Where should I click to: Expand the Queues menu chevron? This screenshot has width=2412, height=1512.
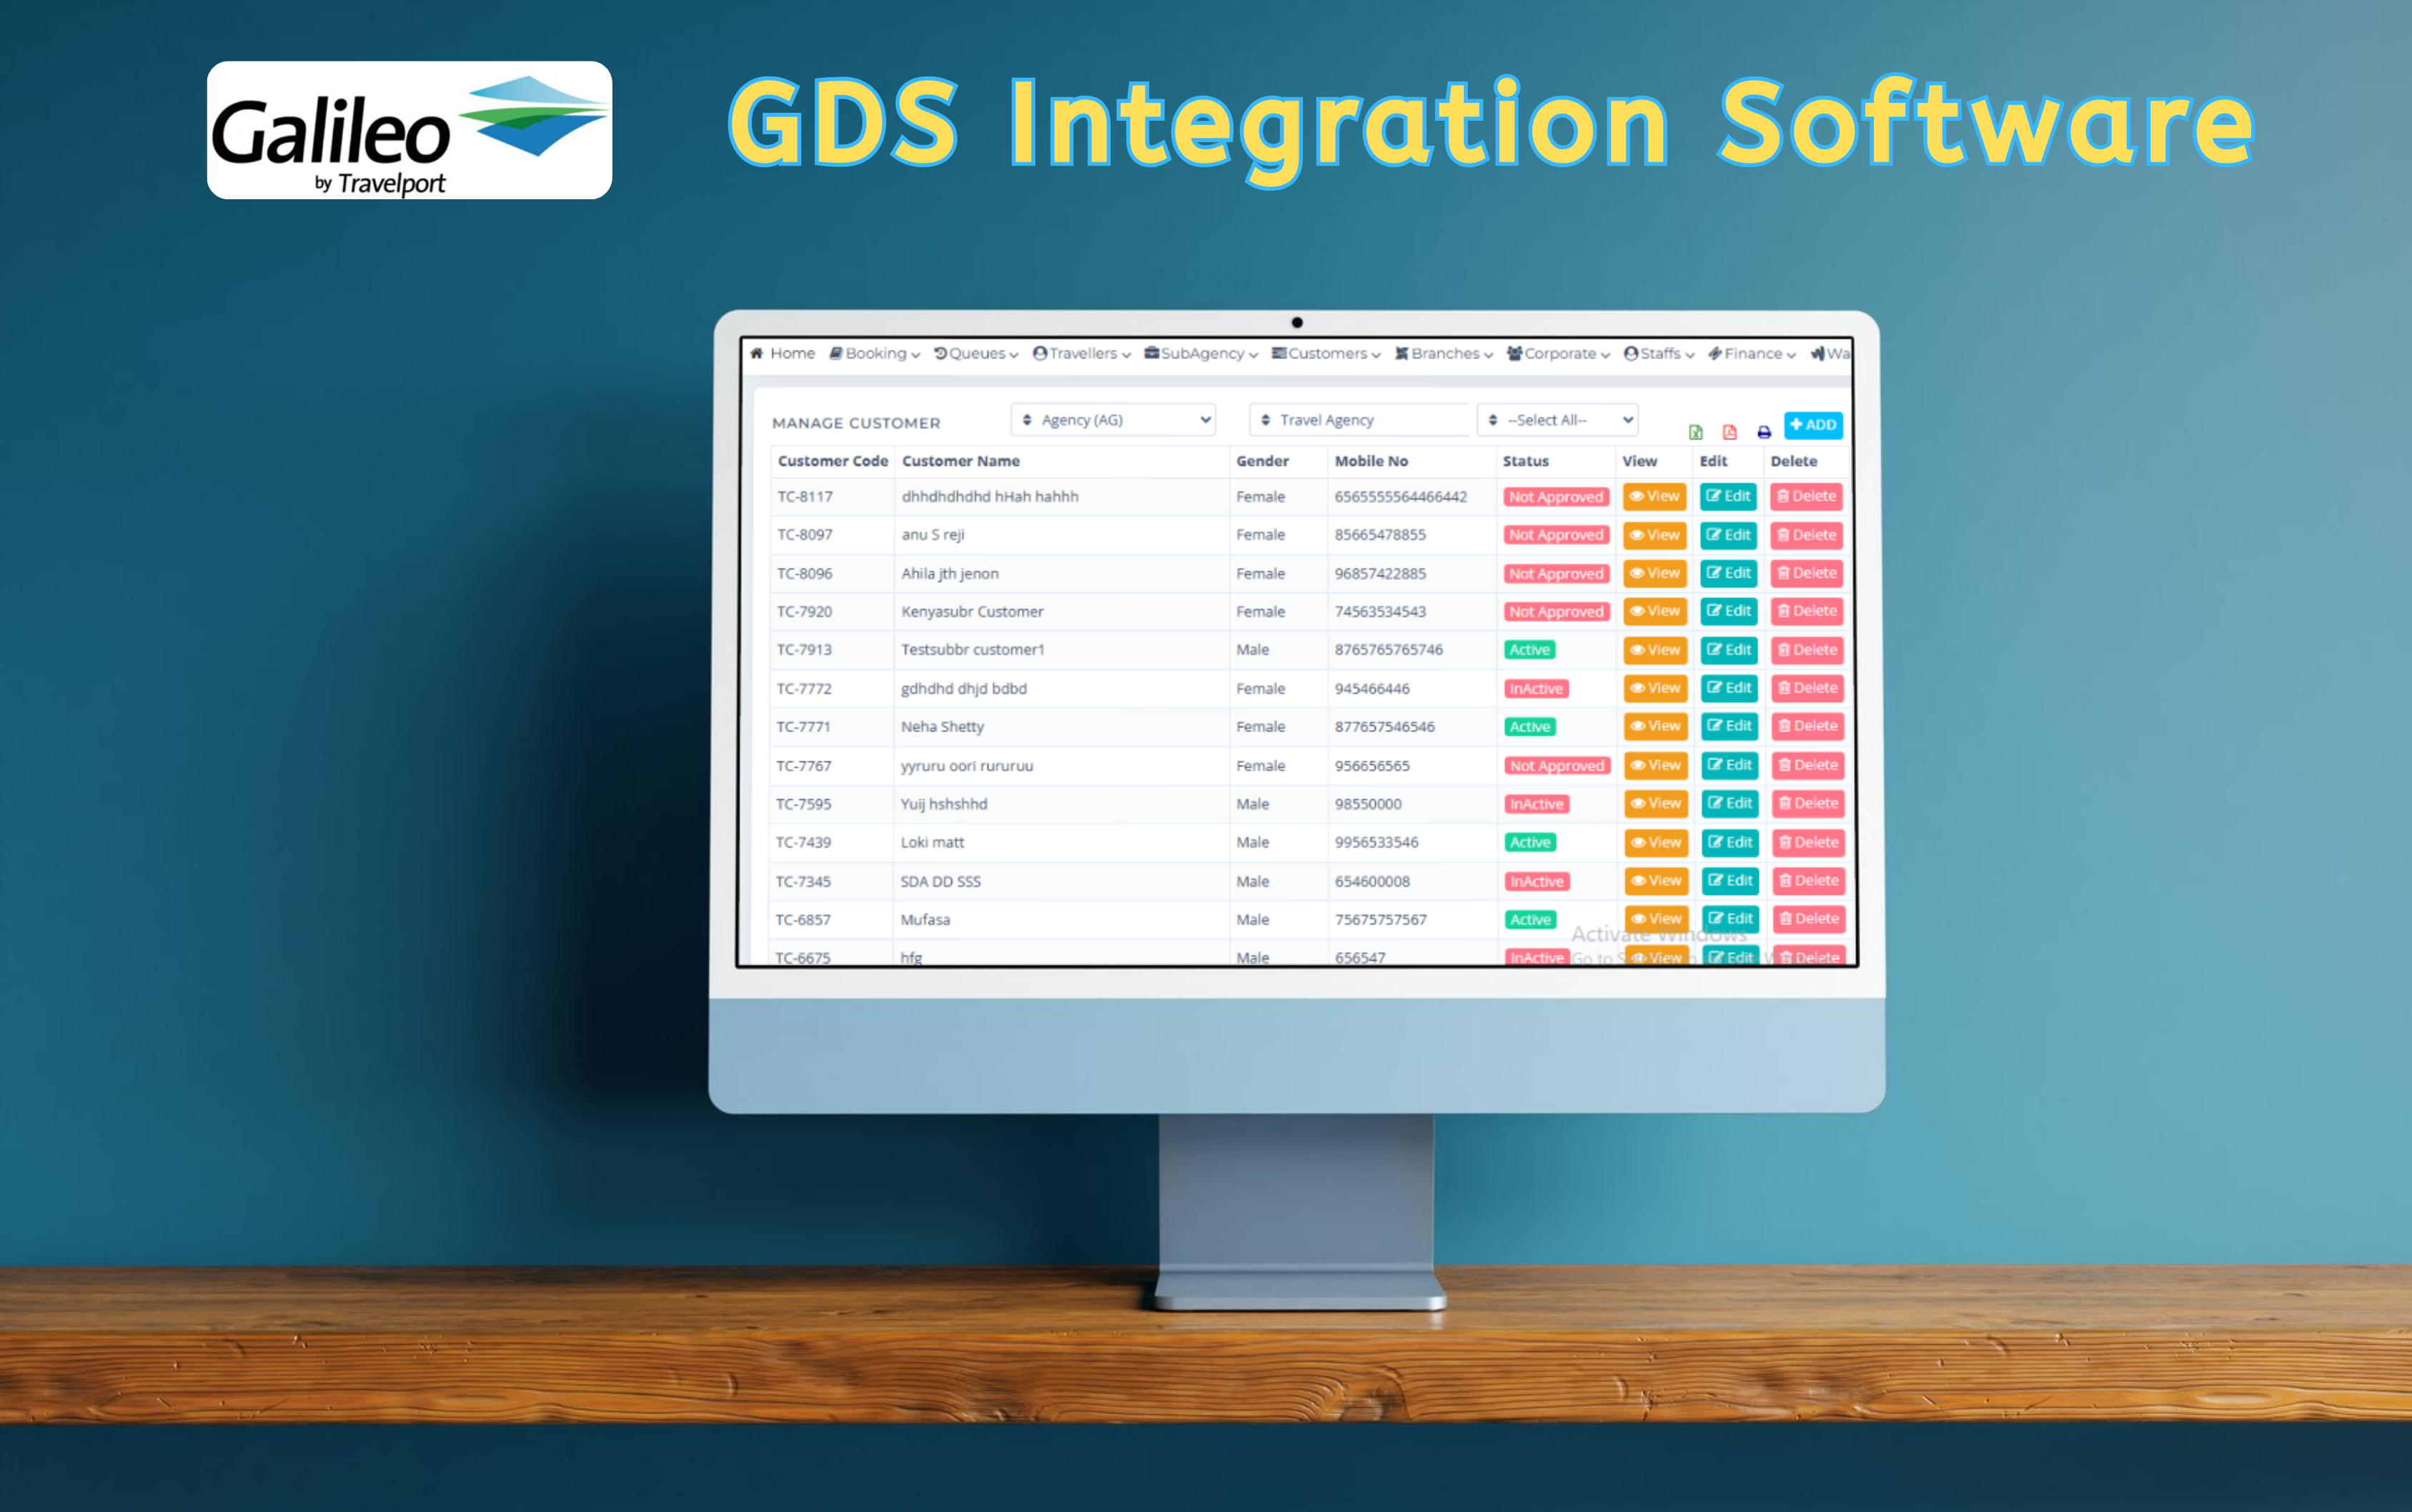click(1013, 355)
